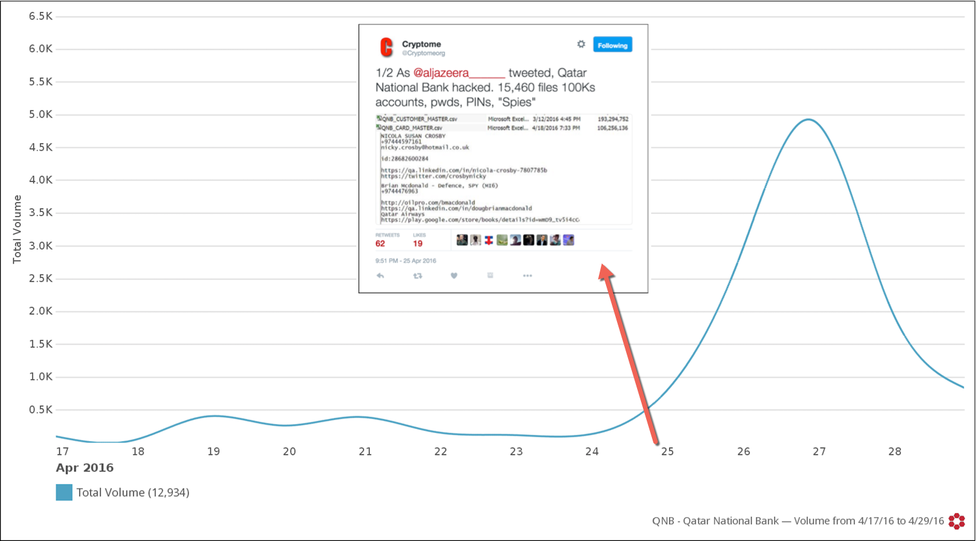The height and width of the screenshot is (541, 976).
Task: Click the RETWEETS label in the tweet
Action: pos(387,235)
